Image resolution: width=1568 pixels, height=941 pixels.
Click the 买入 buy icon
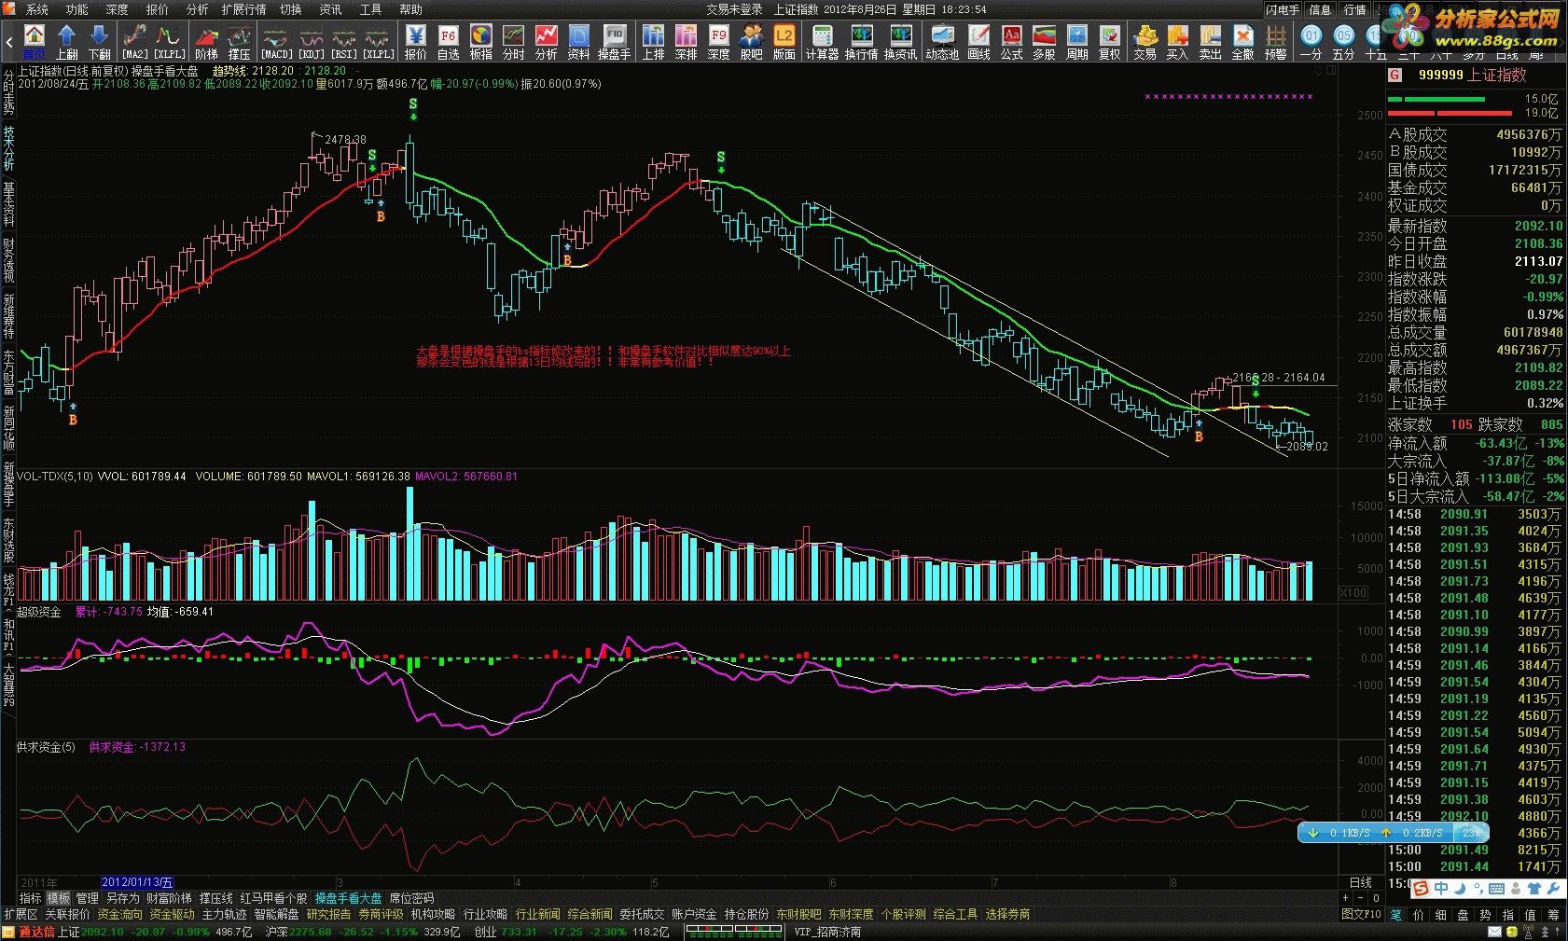[x=1177, y=42]
